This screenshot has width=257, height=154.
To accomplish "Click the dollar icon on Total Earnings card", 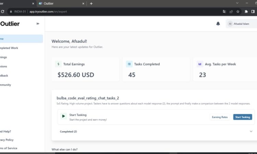I will click(58, 64).
